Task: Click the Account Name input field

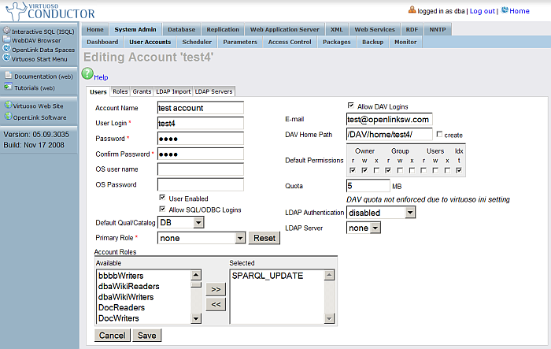Action: click(x=201, y=108)
